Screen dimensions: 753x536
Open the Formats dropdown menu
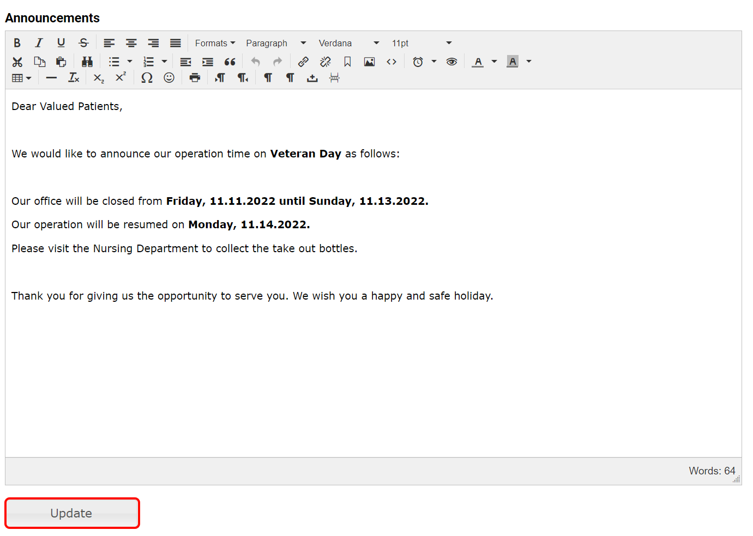click(x=215, y=43)
